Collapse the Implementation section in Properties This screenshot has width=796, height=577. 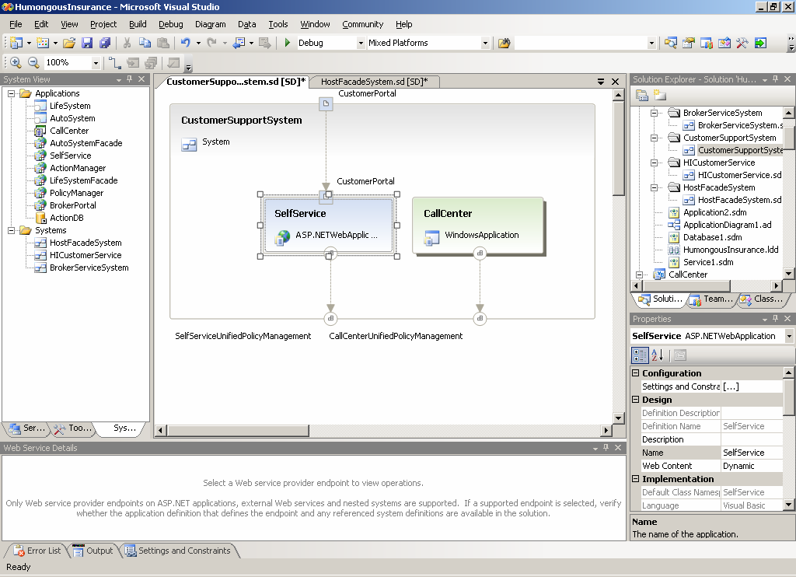tap(635, 479)
